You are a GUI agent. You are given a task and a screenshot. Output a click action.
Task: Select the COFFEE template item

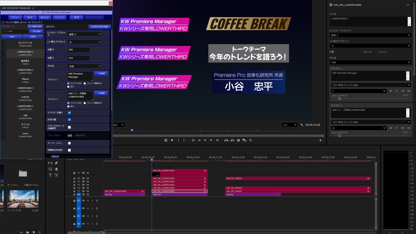coord(25,98)
